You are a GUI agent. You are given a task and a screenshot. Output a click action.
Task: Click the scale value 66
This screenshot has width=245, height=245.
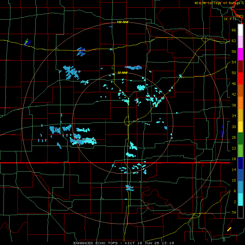click(x=234, y=30)
